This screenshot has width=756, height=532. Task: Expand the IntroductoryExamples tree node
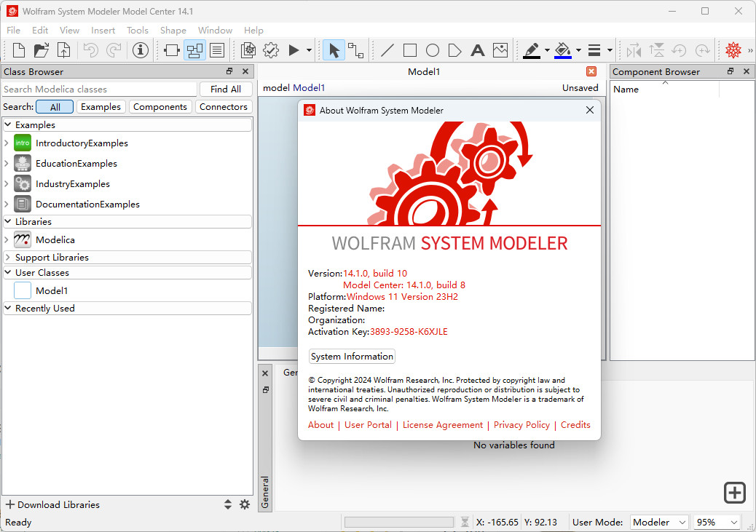(x=7, y=143)
